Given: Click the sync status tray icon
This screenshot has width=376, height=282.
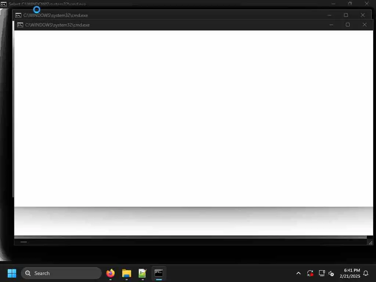Looking at the screenshot, I should [x=310, y=273].
